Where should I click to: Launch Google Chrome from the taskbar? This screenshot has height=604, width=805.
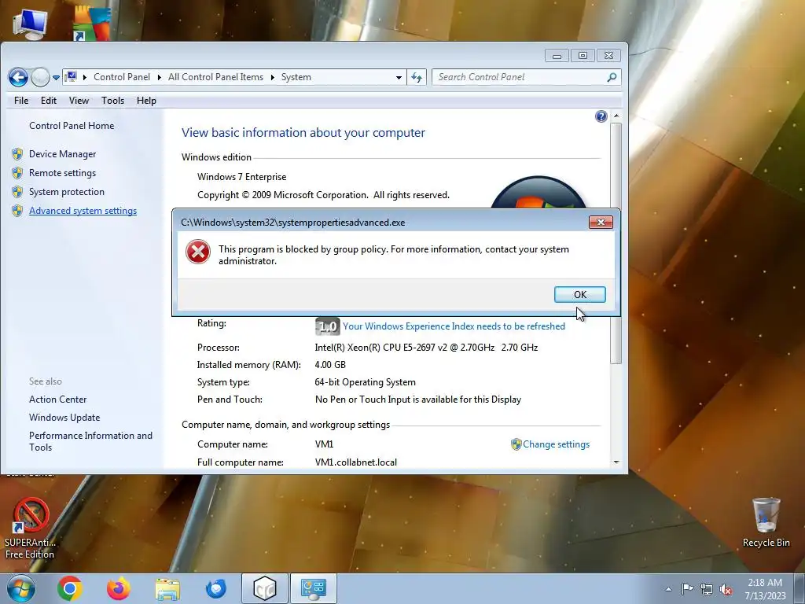point(70,588)
